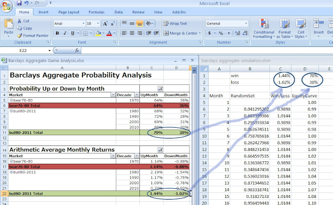
Task: Open the View tab
Action: pyautogui.click(x=158, y=12)
